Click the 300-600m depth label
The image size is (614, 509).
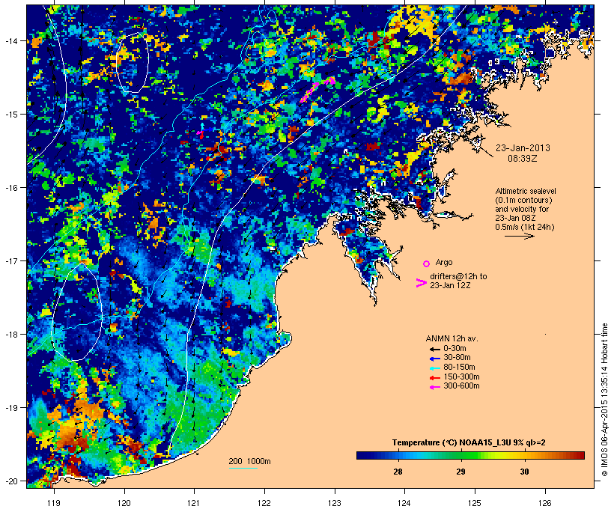coord(462,386)
